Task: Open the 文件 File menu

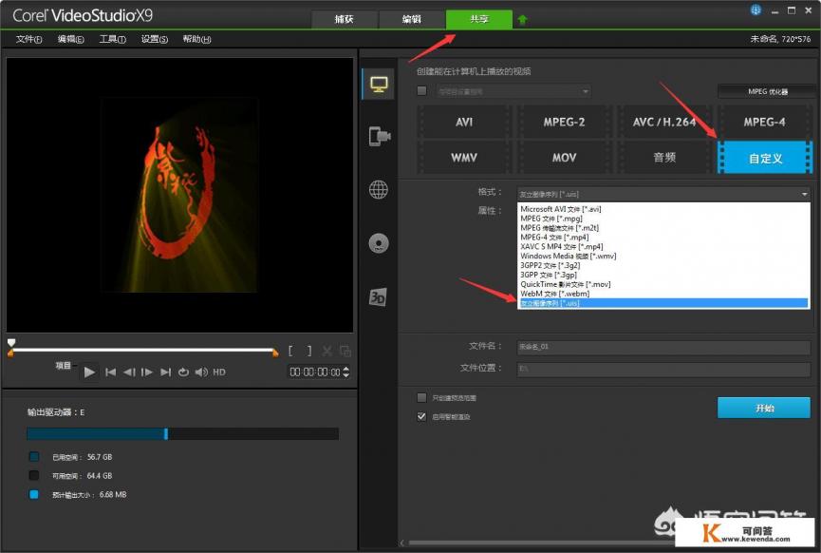Action: click(x=29, y=39)
